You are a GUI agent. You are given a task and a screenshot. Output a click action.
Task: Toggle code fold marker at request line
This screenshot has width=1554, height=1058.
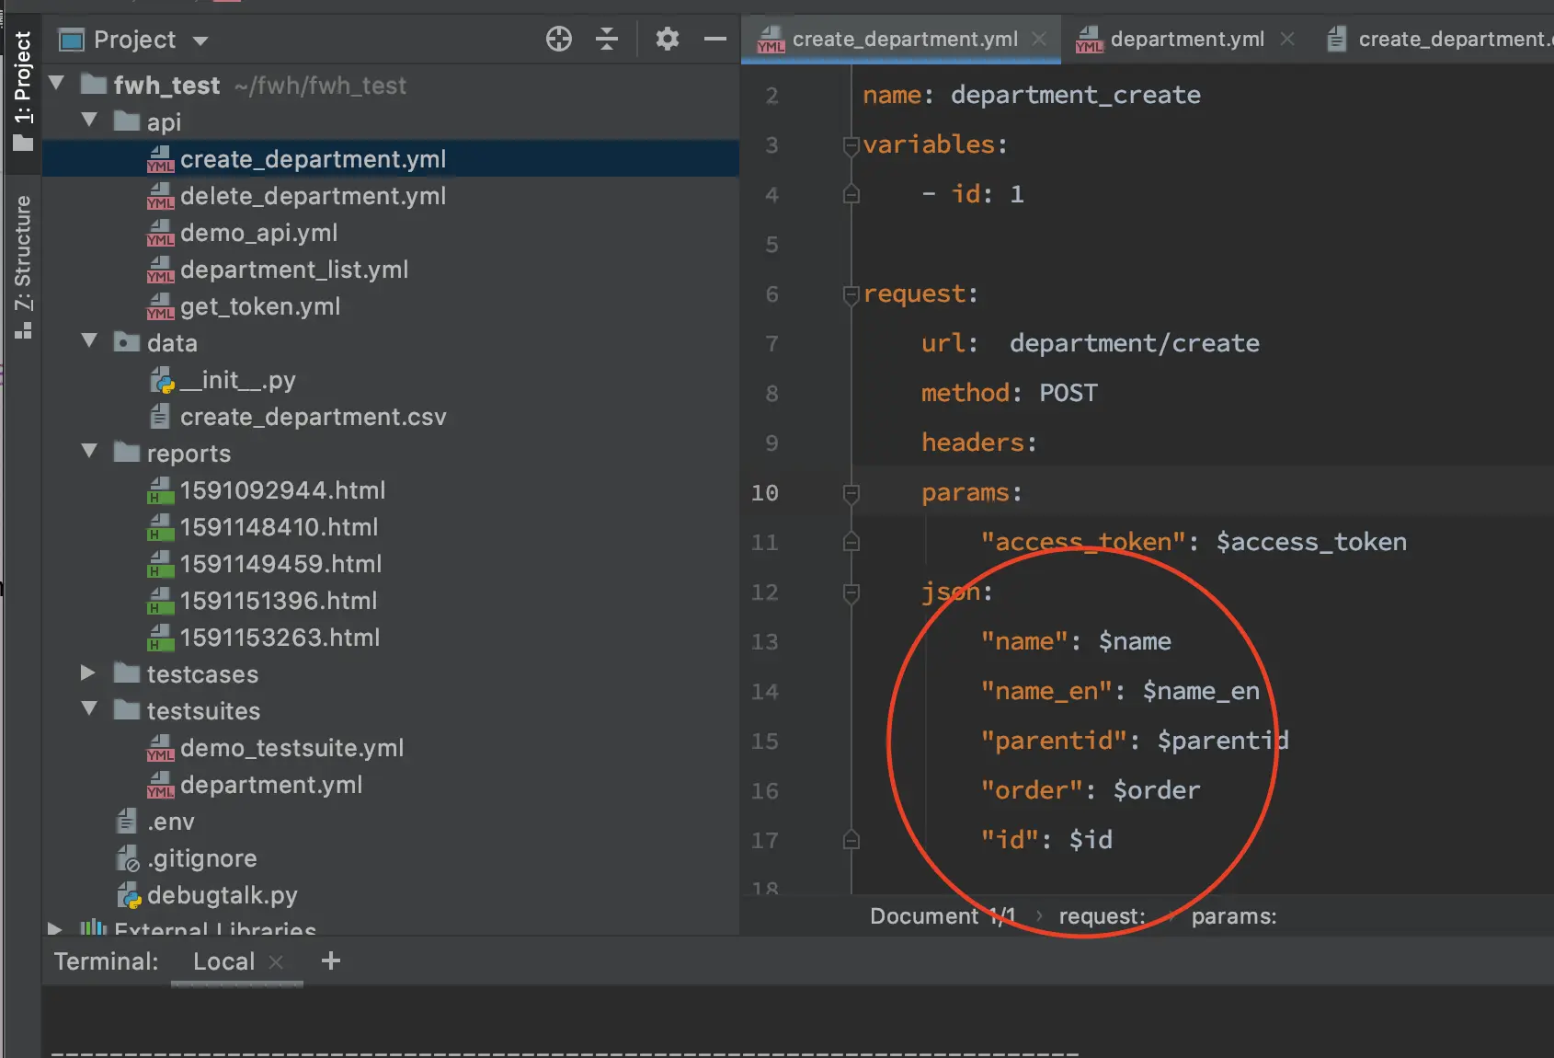(x=851, y=294)
